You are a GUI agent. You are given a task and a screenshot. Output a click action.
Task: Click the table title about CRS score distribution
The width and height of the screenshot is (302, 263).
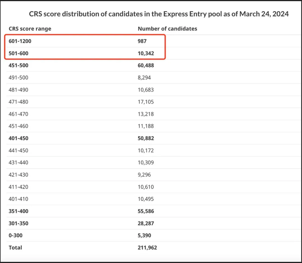click(x=159, y=14)
